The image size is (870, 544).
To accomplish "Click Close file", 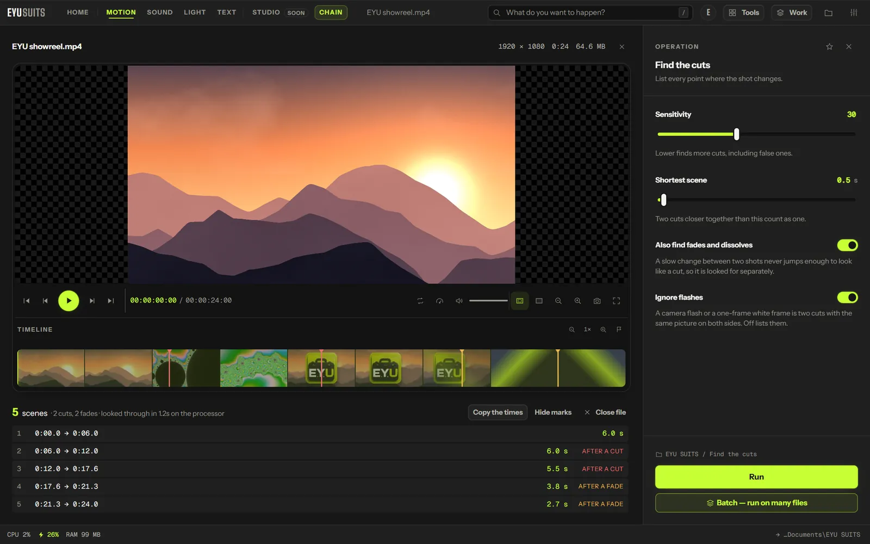I will click(x=605, y=412).
